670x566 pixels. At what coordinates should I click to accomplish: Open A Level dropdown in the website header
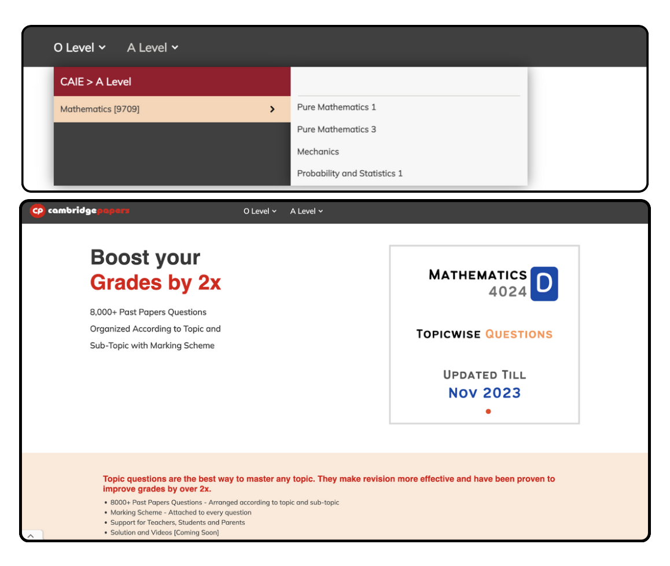306,211
